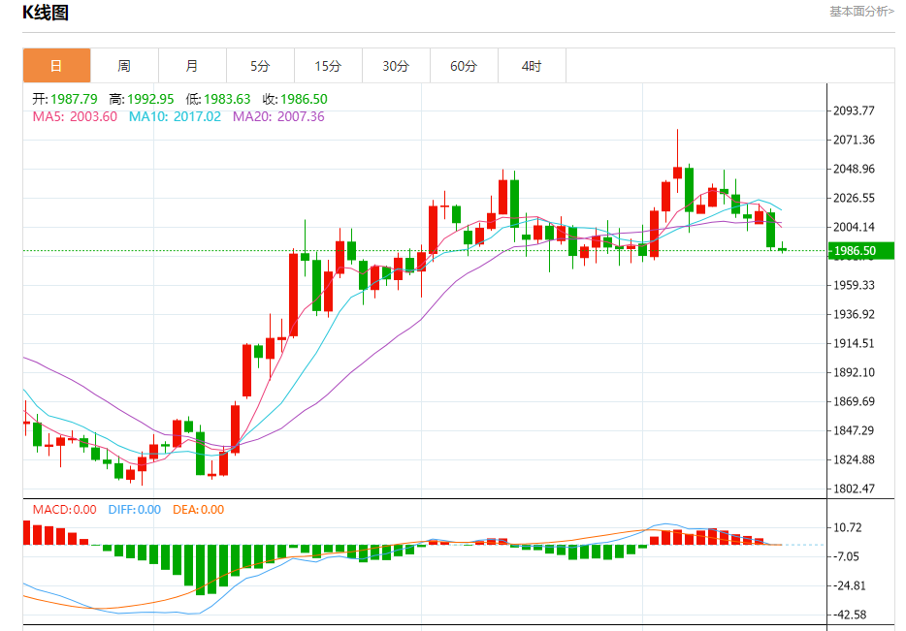
Task: Click the 2026.55 price axis label
Action: pos(854,198)
